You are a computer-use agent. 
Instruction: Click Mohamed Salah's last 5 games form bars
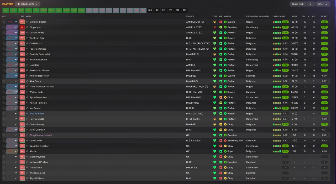pyautogui.click(x=277, y=22)
